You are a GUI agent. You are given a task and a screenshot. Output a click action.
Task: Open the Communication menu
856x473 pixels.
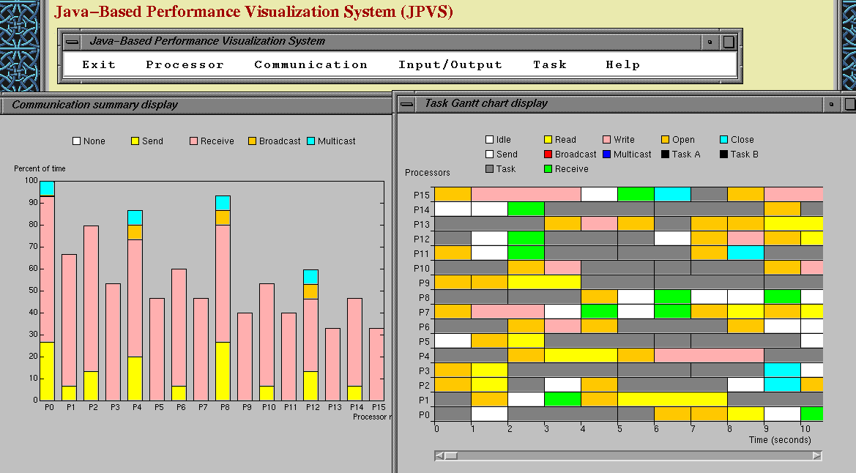[310, 64]
